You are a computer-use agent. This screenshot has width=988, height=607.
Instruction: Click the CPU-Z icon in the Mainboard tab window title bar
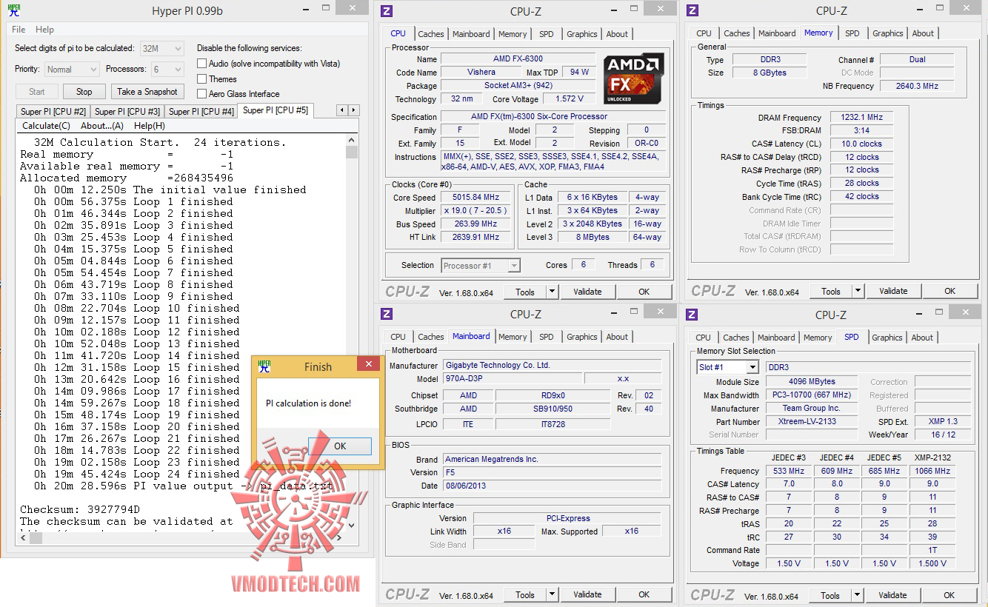pyautogui.click(x=387, y=314)
